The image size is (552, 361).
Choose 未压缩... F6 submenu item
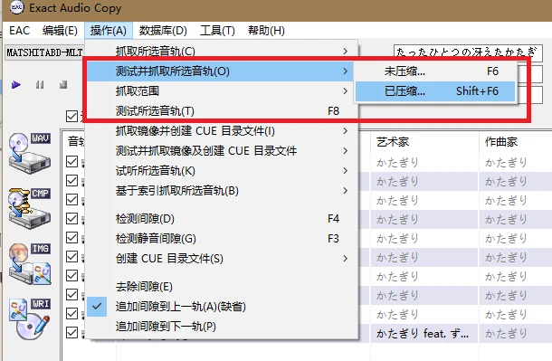click(435, 71)
